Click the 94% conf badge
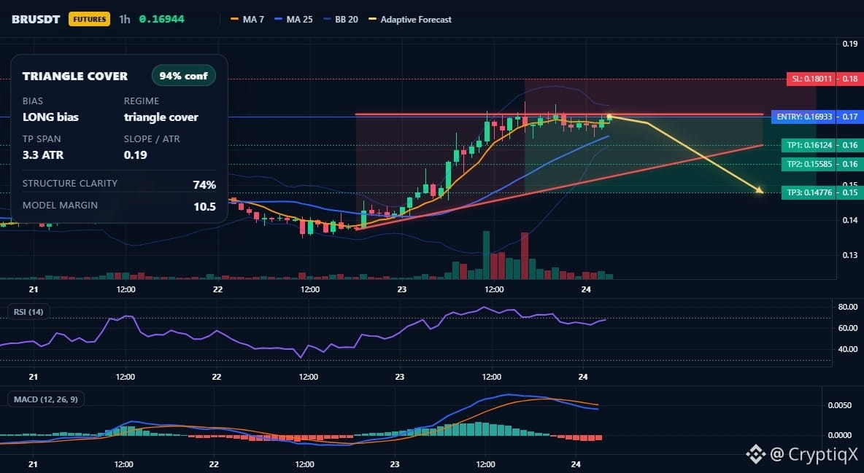The height and width of the screenshot is (473, 864). coord(183,76)
